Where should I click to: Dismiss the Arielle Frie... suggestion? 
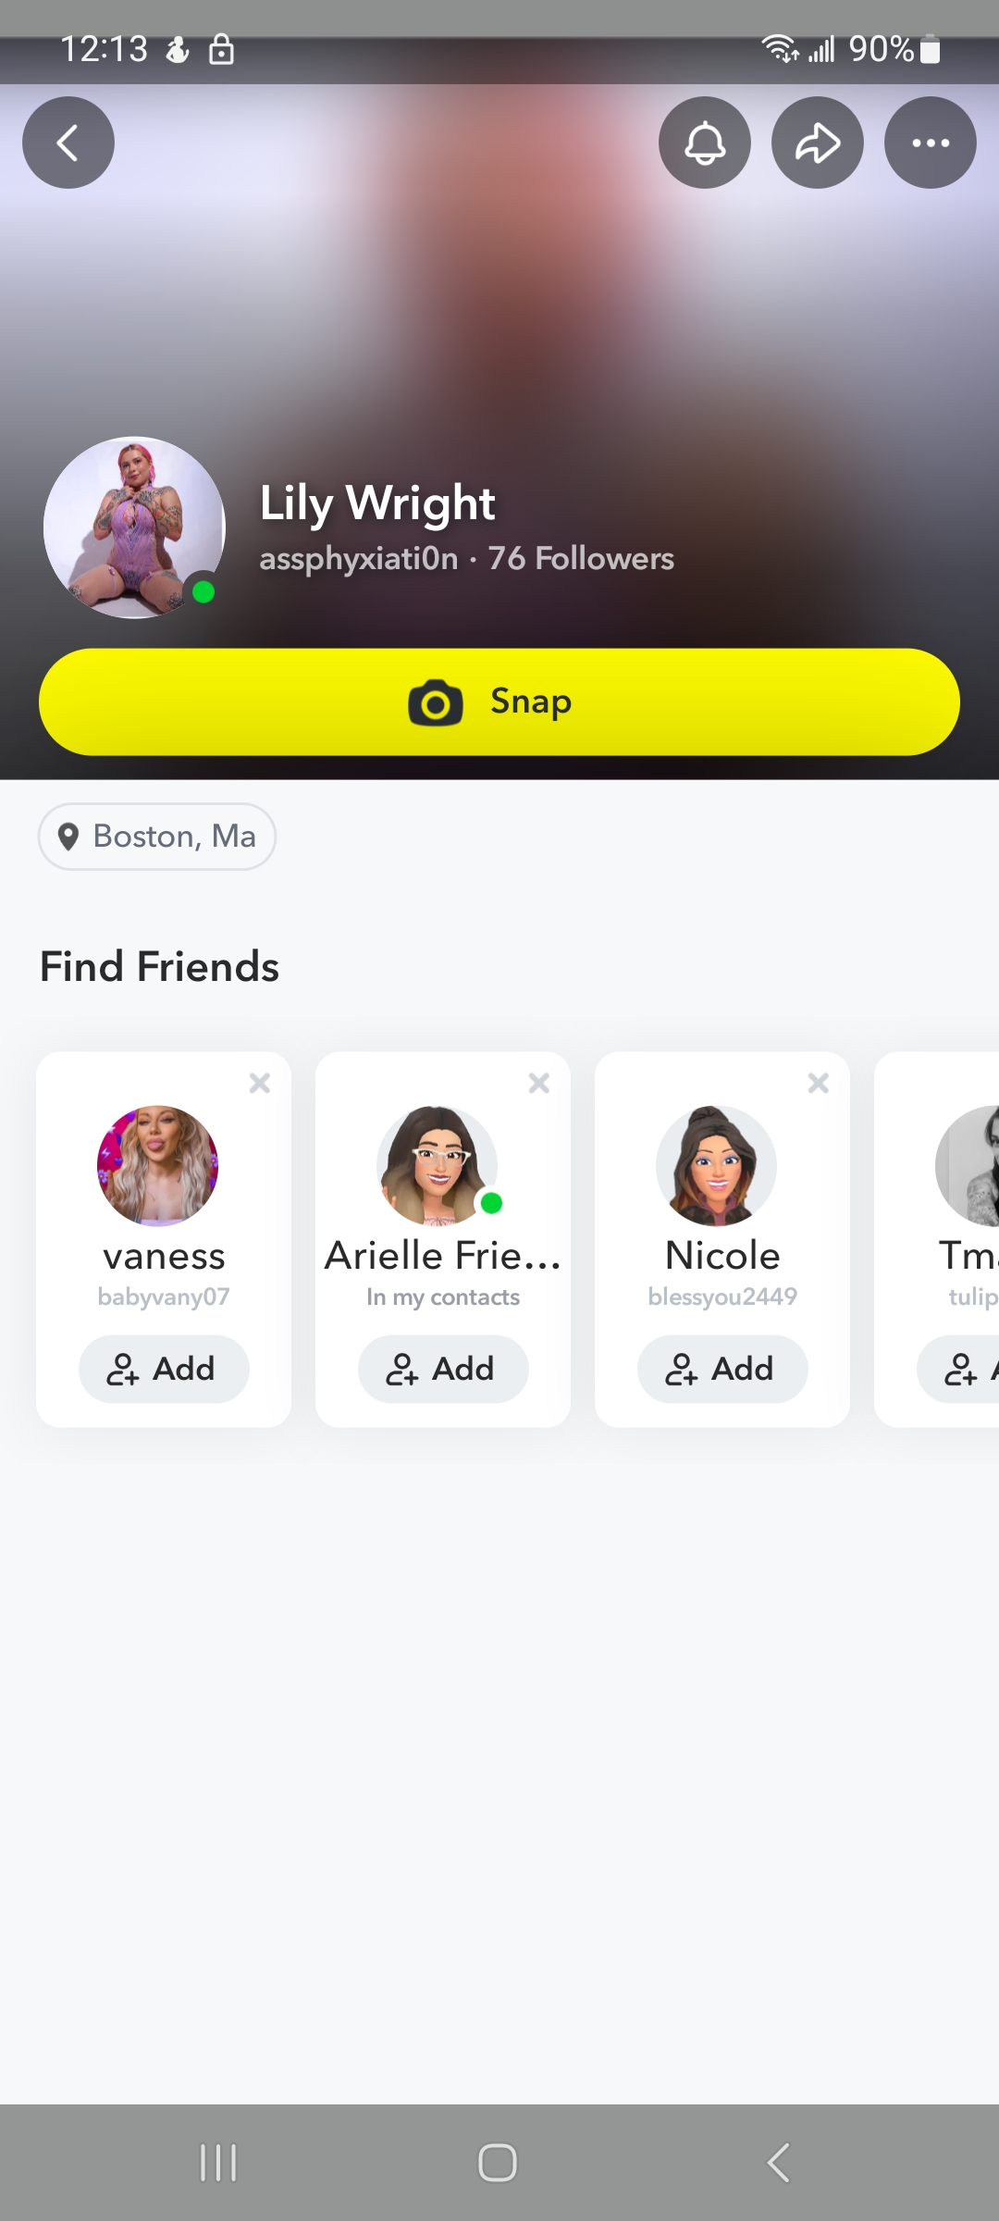pos(539,1083)
